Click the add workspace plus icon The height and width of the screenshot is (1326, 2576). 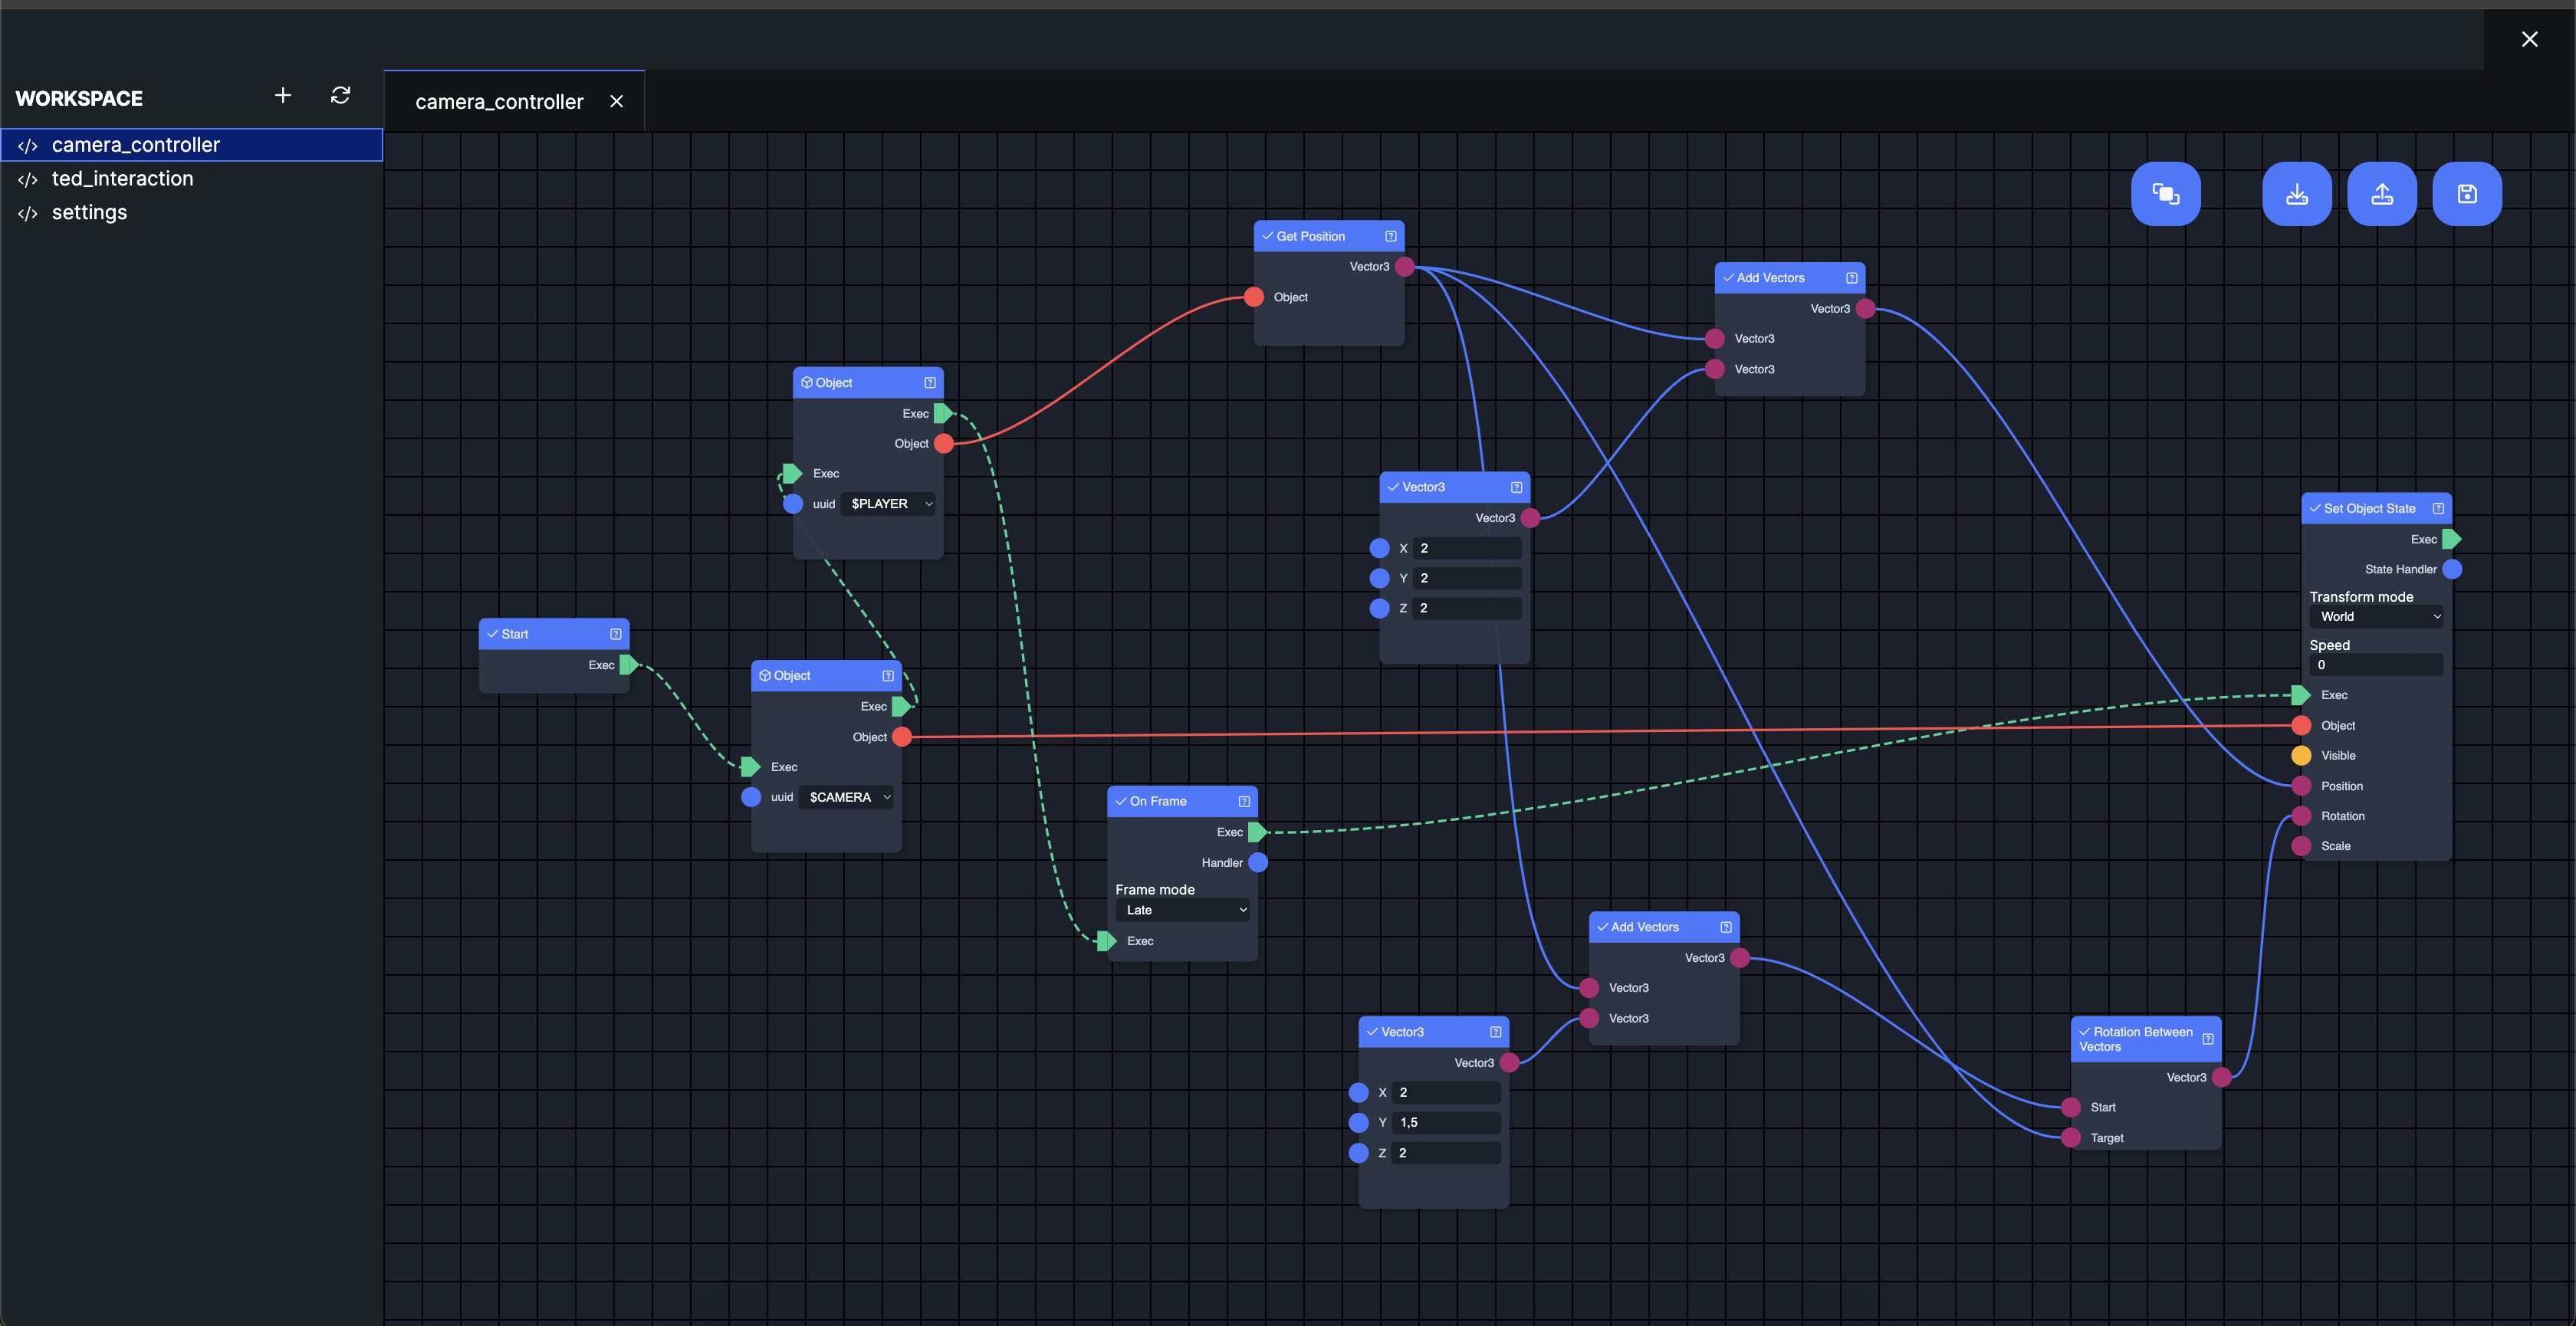click(283, 95)
